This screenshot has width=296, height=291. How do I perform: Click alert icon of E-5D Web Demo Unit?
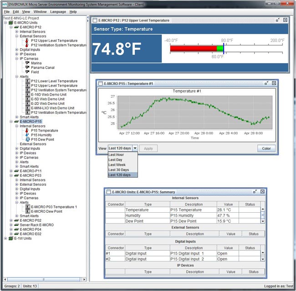point(28,99)
